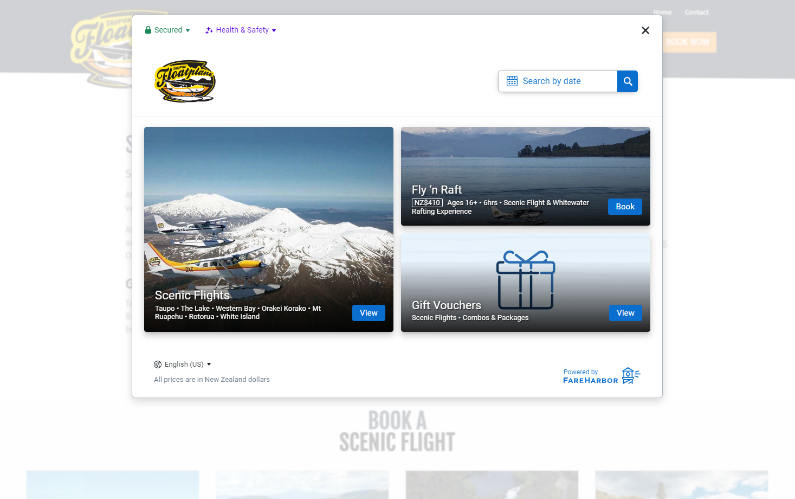
Task: Click the NZ$410 price badge
Action: [x=427, y=202]
